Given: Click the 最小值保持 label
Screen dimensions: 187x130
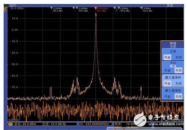Looking at the screenshot, I should [173, 91].
